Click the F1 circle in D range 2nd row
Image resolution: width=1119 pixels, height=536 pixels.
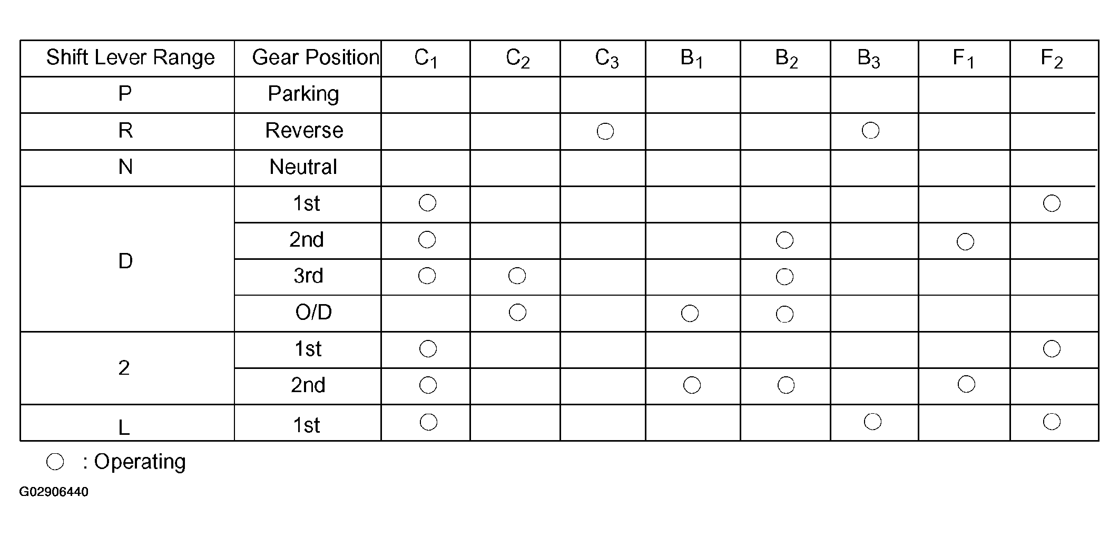[x=965, y=242]
